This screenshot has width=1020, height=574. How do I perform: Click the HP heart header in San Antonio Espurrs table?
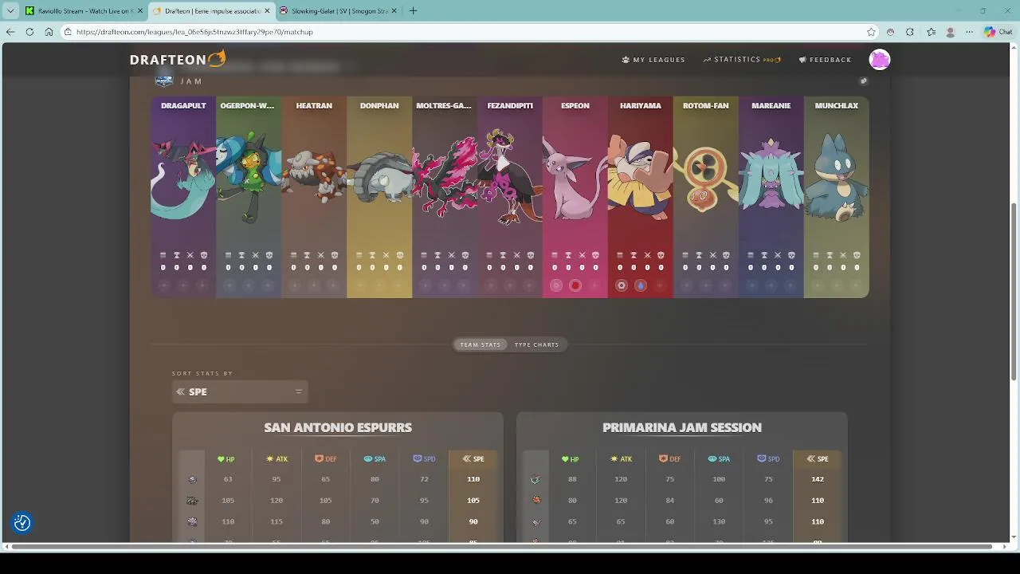pos(226,459)
